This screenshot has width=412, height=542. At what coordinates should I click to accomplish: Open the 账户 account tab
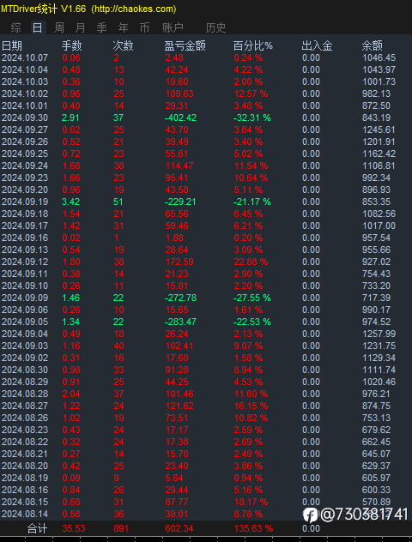coord(173,27)
